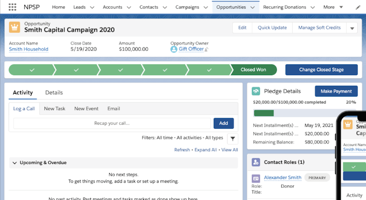Open the Recurring Donations dropdown chevron
The width and height of the screenshot is (366, 200).
(x=312, y=7)
